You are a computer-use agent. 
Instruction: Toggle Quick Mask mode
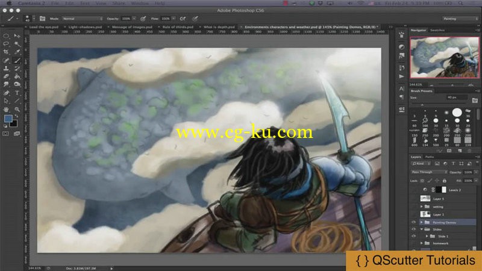(x=6, y=134)
